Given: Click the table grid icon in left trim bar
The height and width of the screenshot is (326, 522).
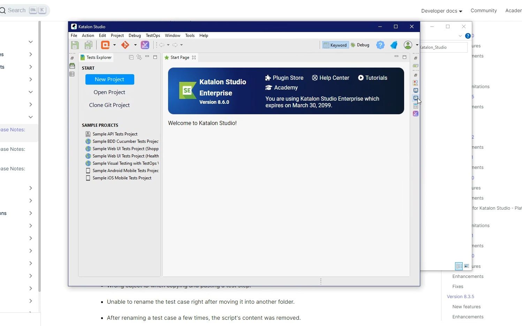Looking at the screenshot, I should [72, 74].
